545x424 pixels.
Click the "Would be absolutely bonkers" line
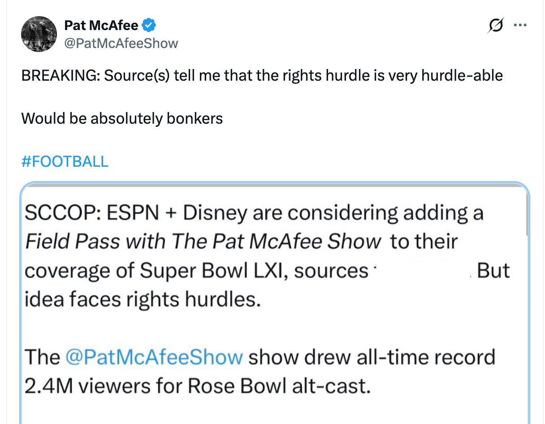point(122,118)
